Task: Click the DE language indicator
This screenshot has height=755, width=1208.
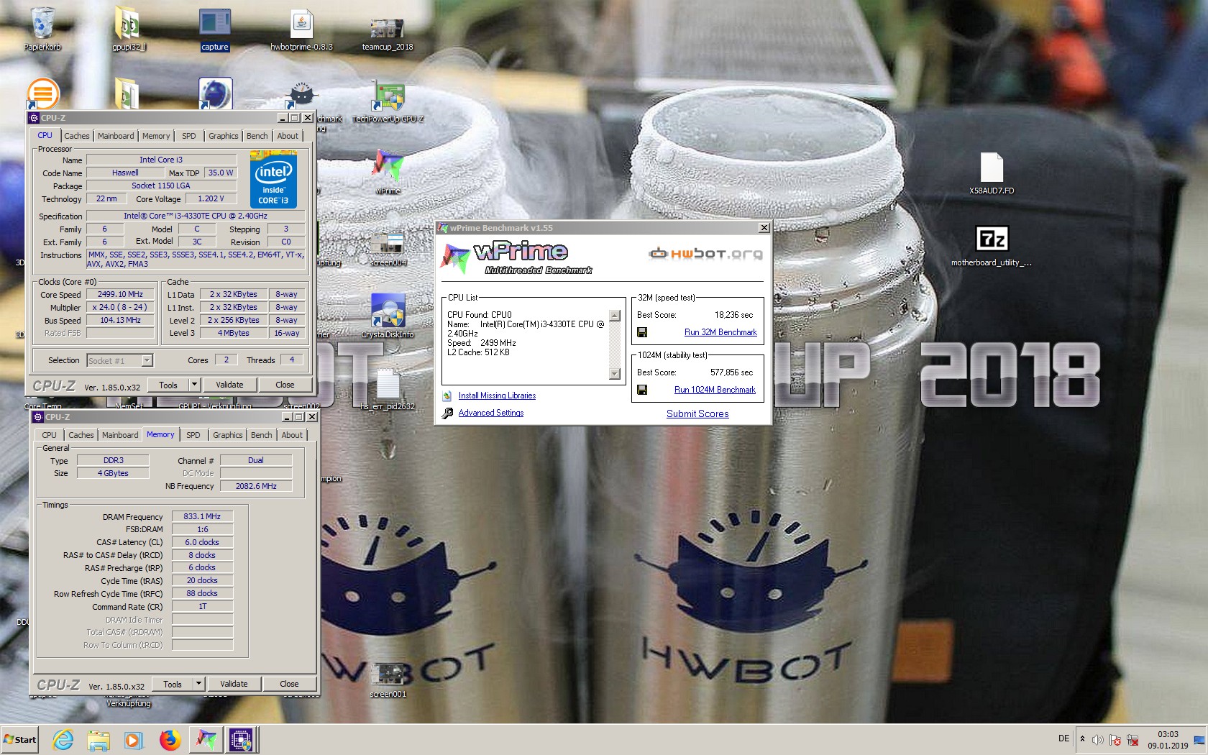Action: (1063, 738)
